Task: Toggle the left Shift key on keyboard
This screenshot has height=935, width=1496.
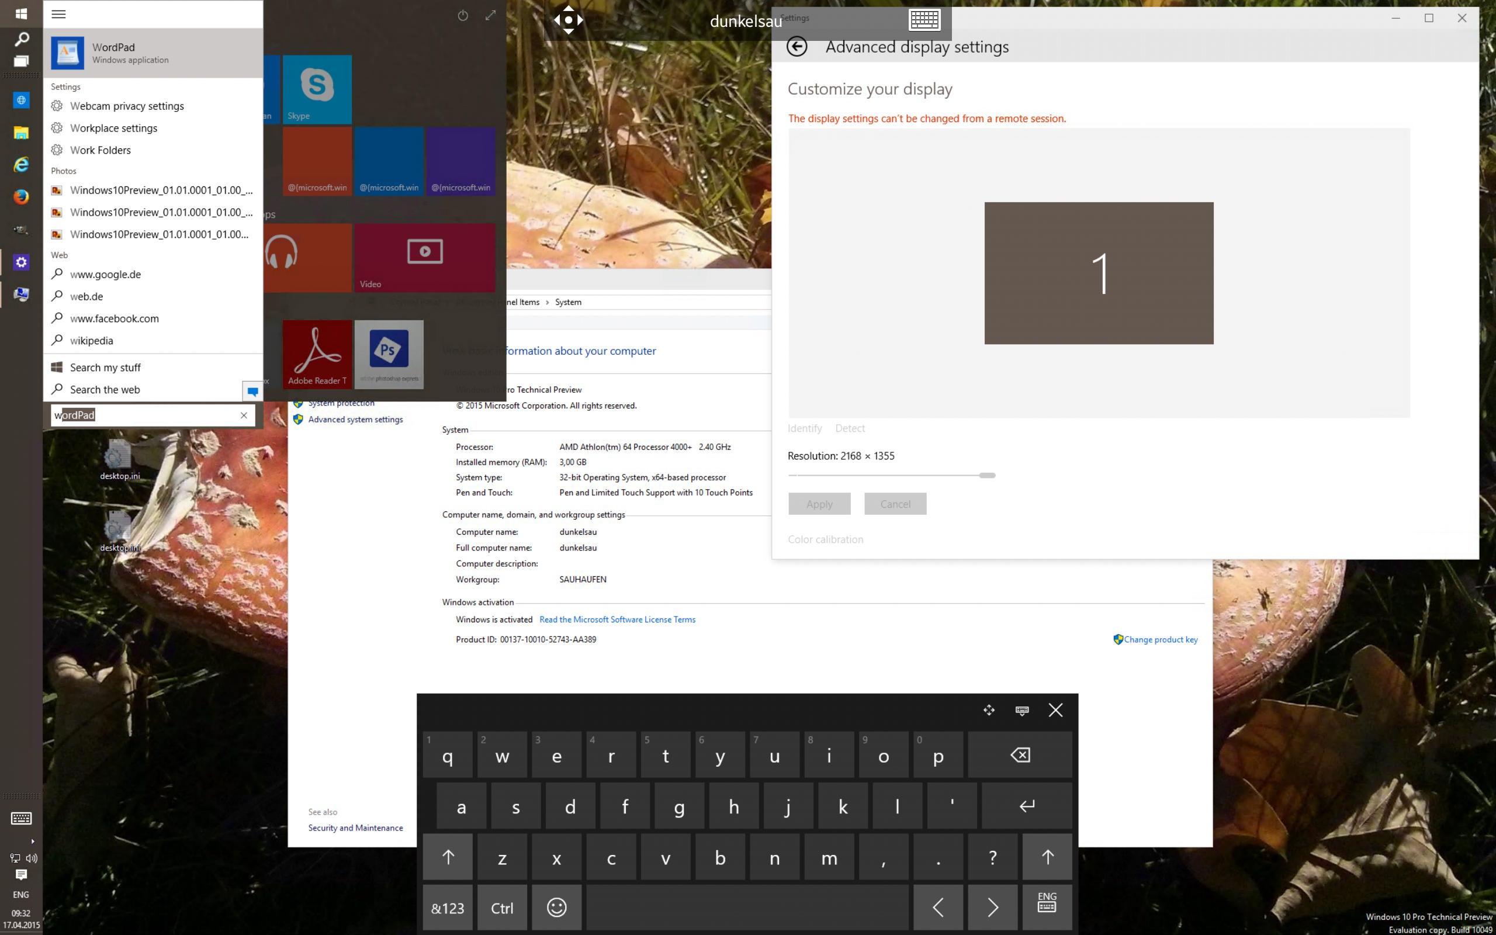Action: [448, 857]
